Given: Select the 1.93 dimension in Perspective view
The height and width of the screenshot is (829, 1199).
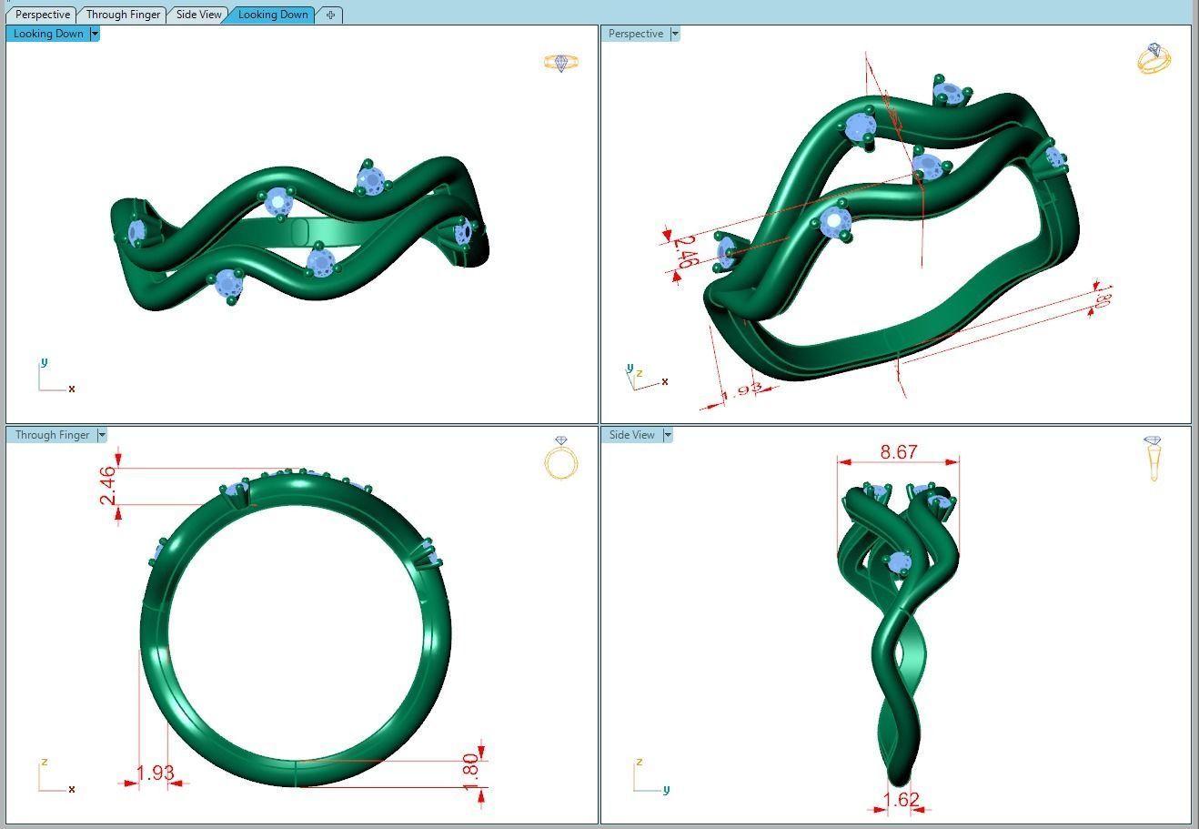Looking at the screenshot, I should click(x=744, y=390).
